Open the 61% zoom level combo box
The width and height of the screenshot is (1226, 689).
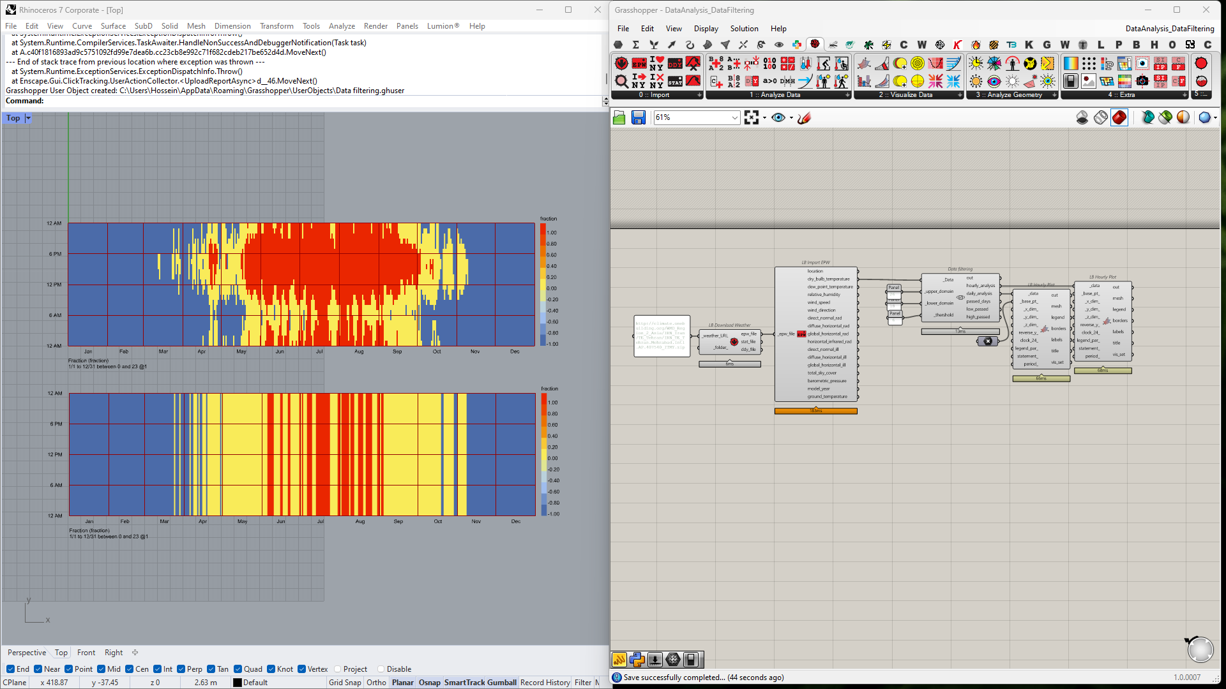click(697, 117)
